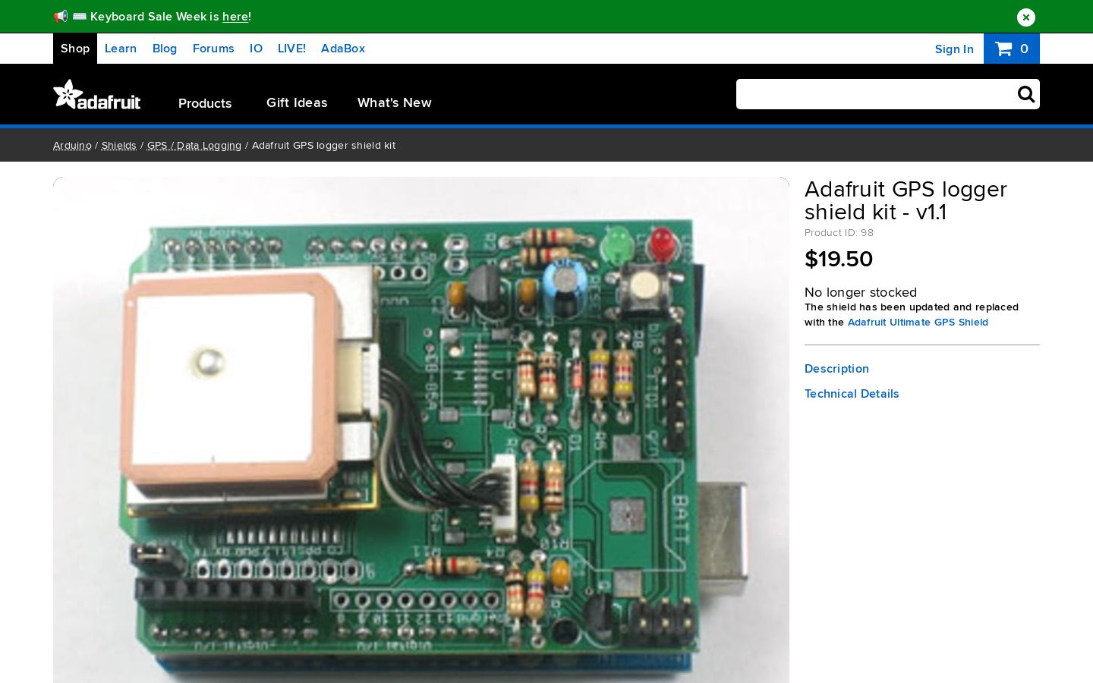
Task: Open the What's New menu item
Action: click(395, 102)
